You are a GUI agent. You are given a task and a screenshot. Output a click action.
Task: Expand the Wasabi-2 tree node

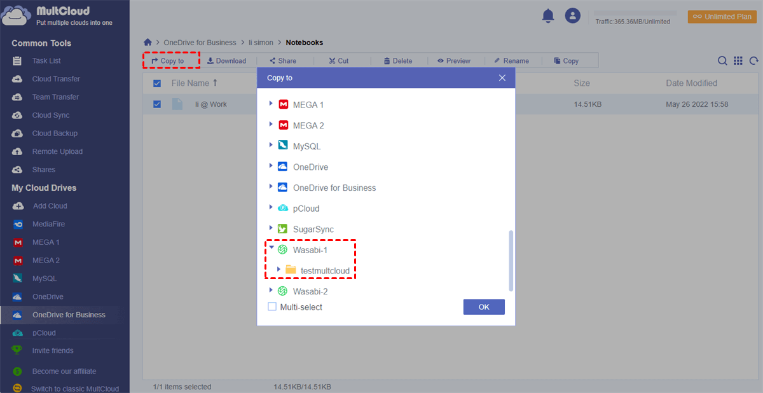[272, 291]
